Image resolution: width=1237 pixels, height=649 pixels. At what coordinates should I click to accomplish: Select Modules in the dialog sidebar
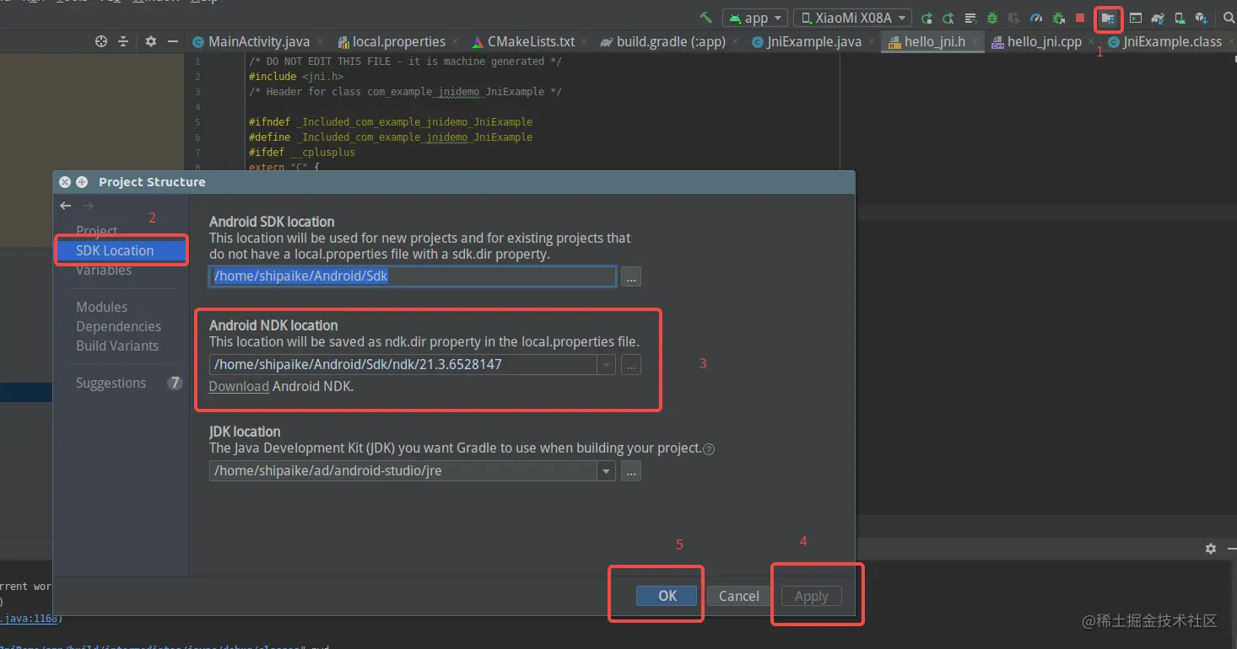click(x=102, y=307)
